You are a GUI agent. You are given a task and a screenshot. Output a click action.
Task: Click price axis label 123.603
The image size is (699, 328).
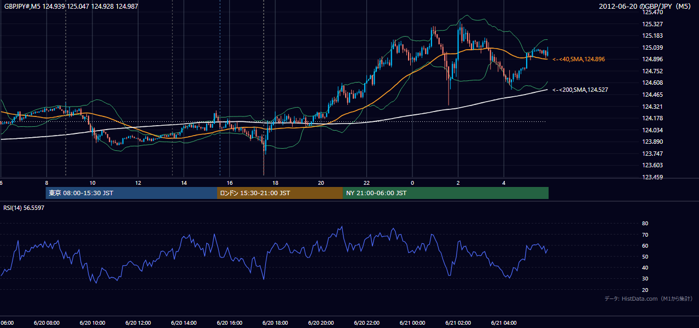pos(653,165)
